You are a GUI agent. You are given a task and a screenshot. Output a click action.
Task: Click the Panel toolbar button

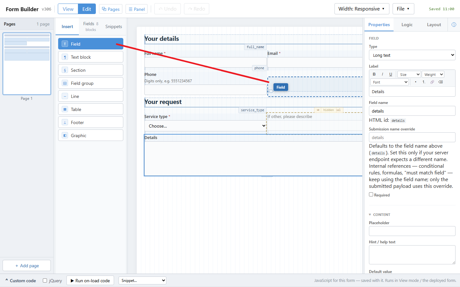click(136, 9)
